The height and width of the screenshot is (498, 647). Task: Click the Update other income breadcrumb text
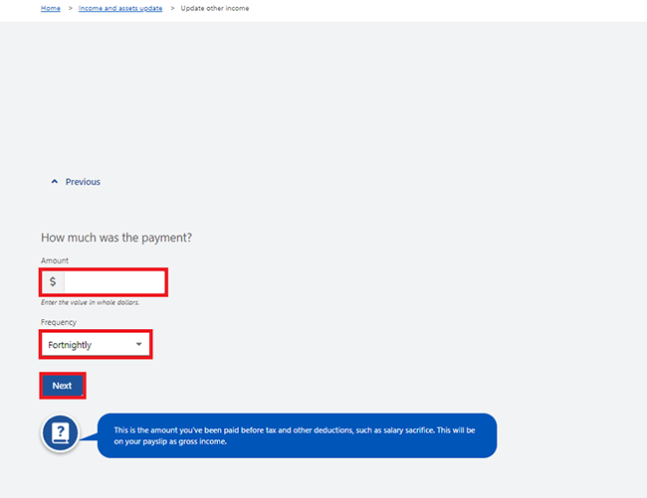point(215,8)
